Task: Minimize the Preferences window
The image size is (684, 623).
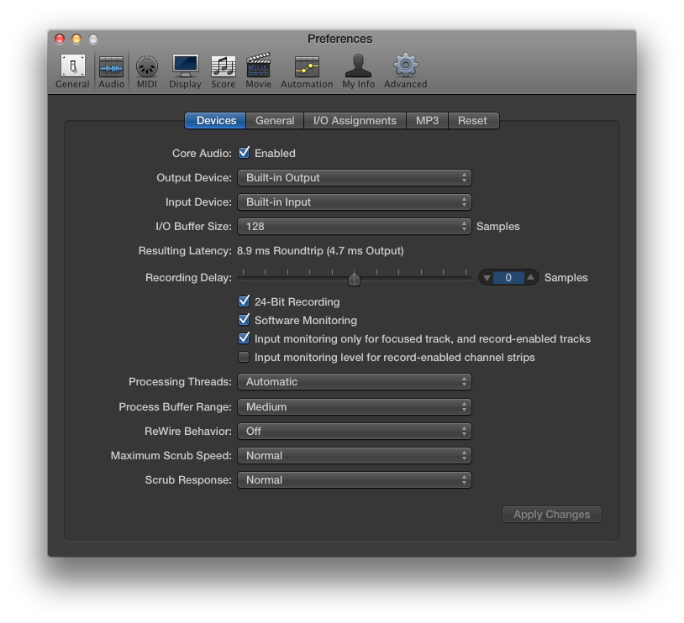Action: pos(76,39)
